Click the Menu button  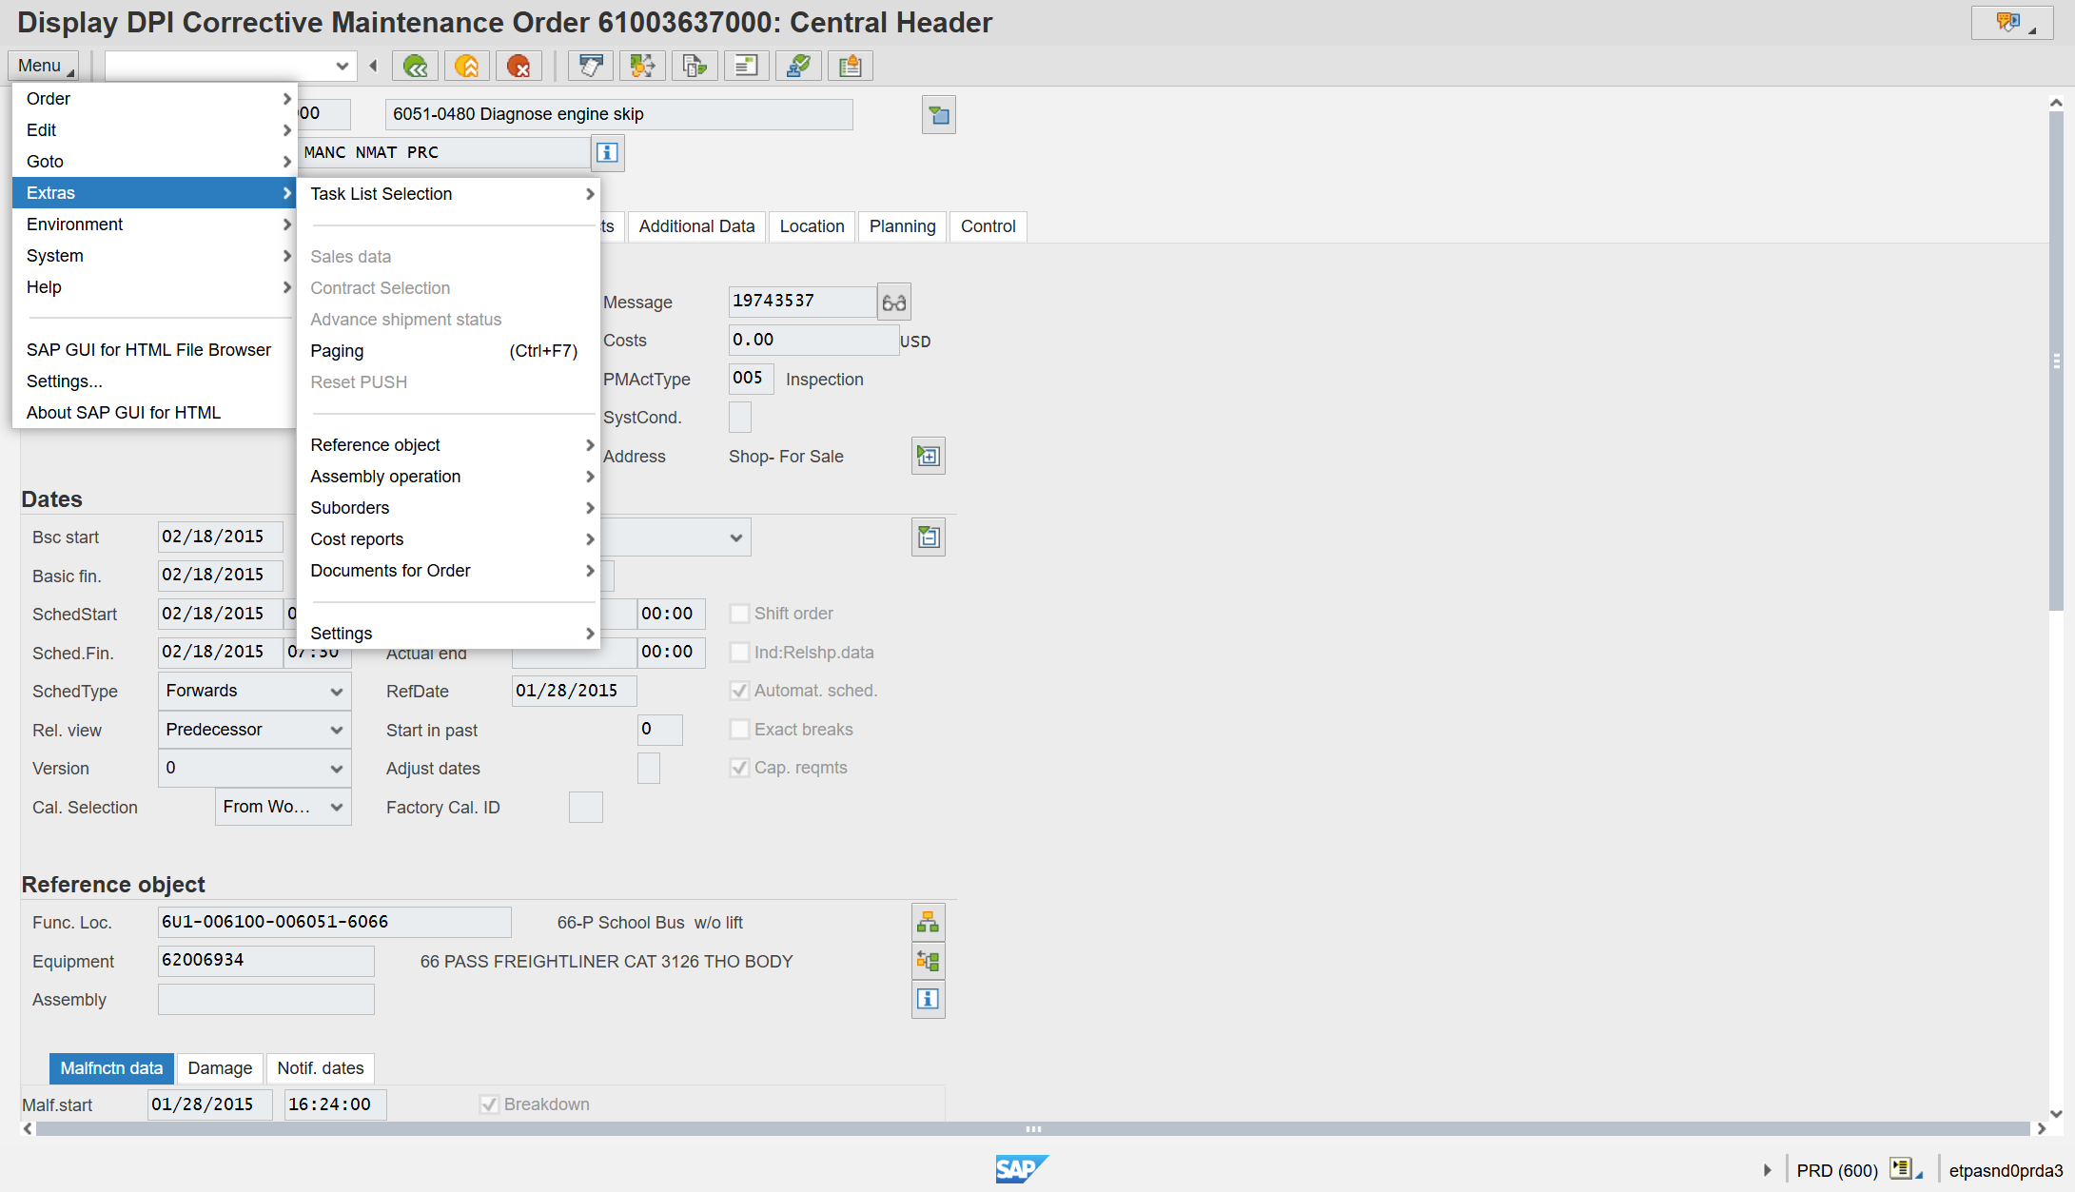tap(44, 66)
